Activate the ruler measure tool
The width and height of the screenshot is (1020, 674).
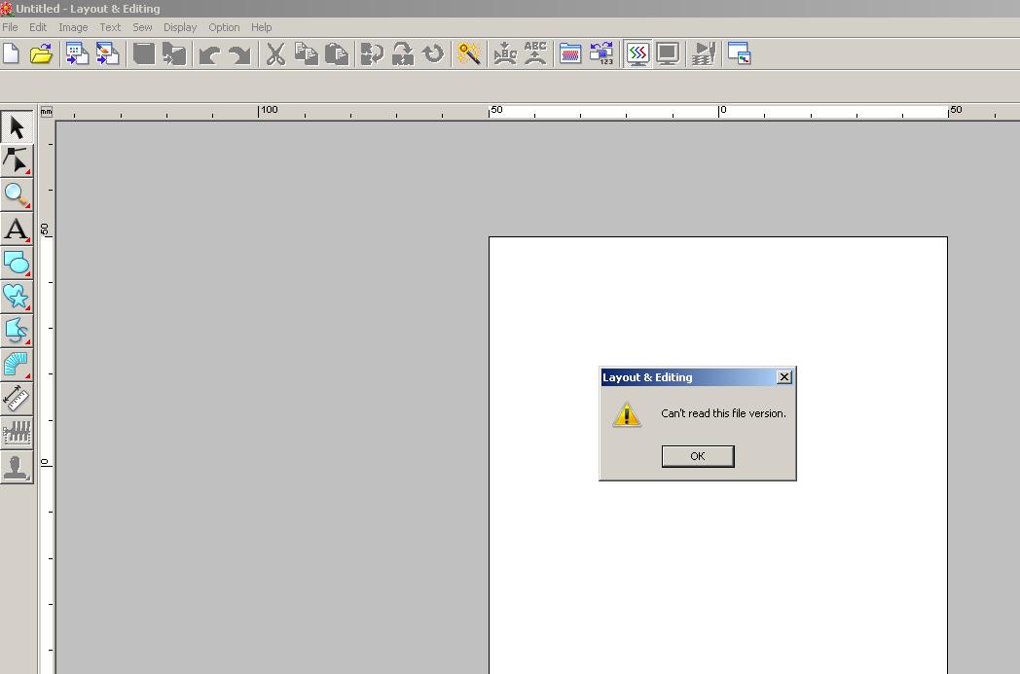17,399
